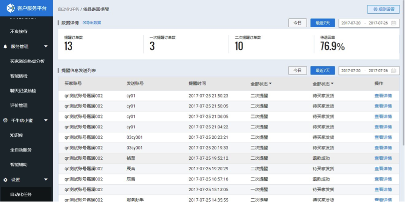The width and height of the screenshot is (405, 202).
Task: Click the robot icon beside 千牛店小蜜
Action: [5, 120]
